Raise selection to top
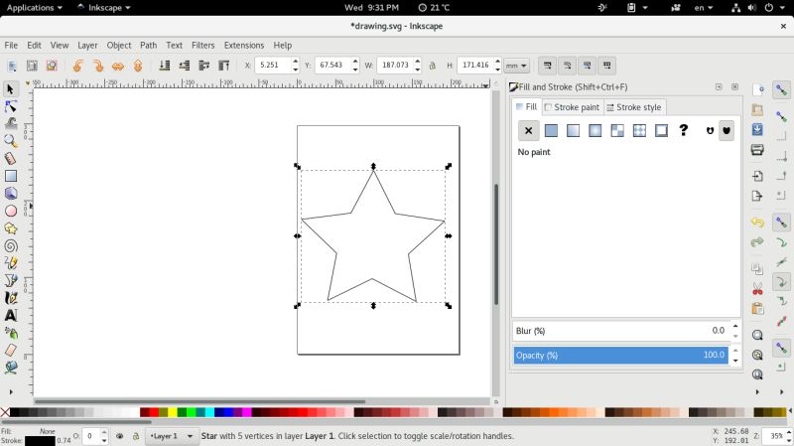Image resolution: width=794 pixels, height=446 pixels. pyautogui.click(x=224, y=66)
